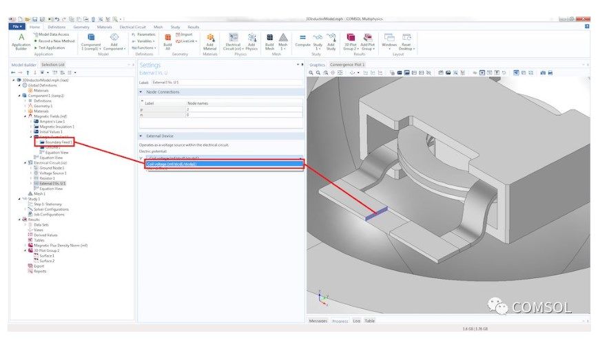Click the Label input field
The width and height of the screenshot is (598, 340).
click(227, 83)
